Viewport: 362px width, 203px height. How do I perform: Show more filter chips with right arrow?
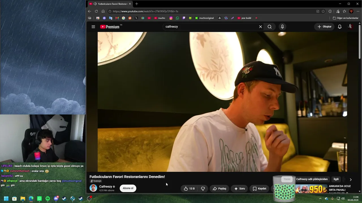click(351, 180)
